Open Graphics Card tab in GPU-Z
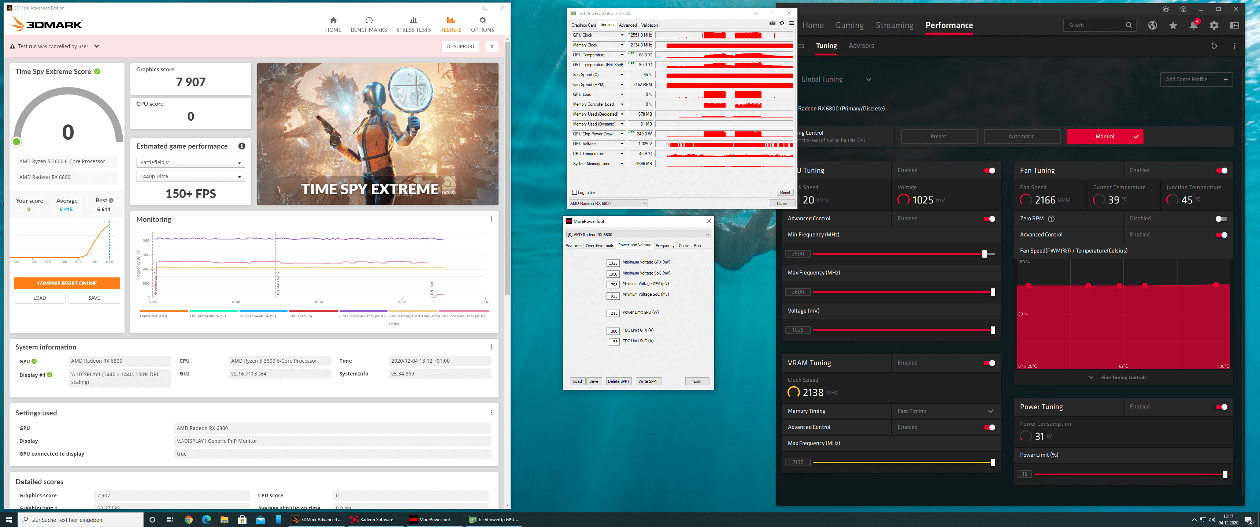 point(583,25)
